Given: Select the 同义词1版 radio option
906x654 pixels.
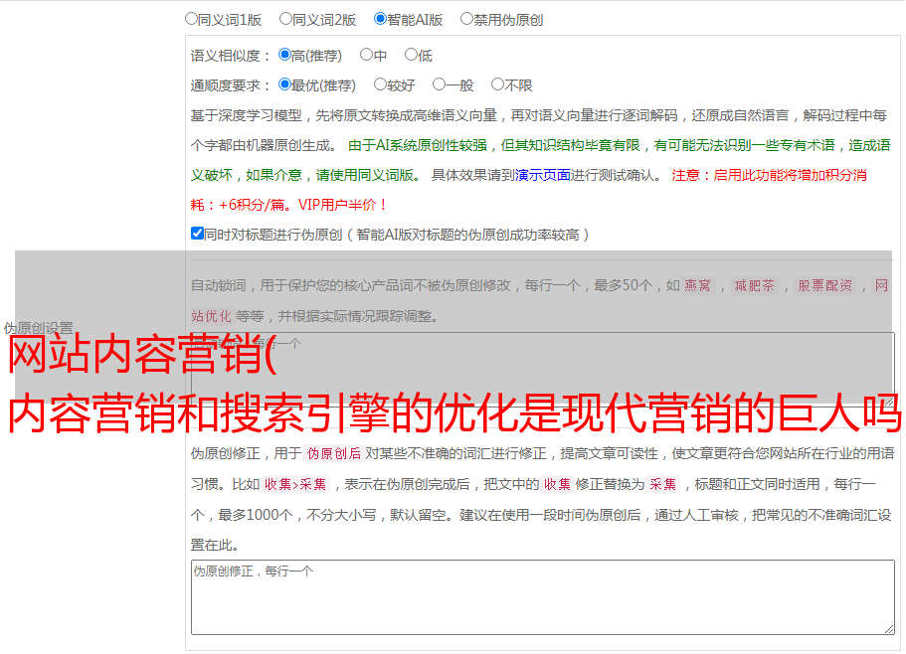Looking at the screenshot, I should (x=191, y=19).
